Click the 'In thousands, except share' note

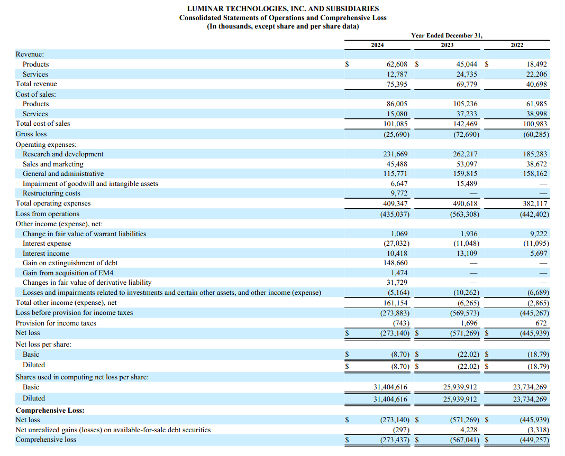(x=283, y=26)
